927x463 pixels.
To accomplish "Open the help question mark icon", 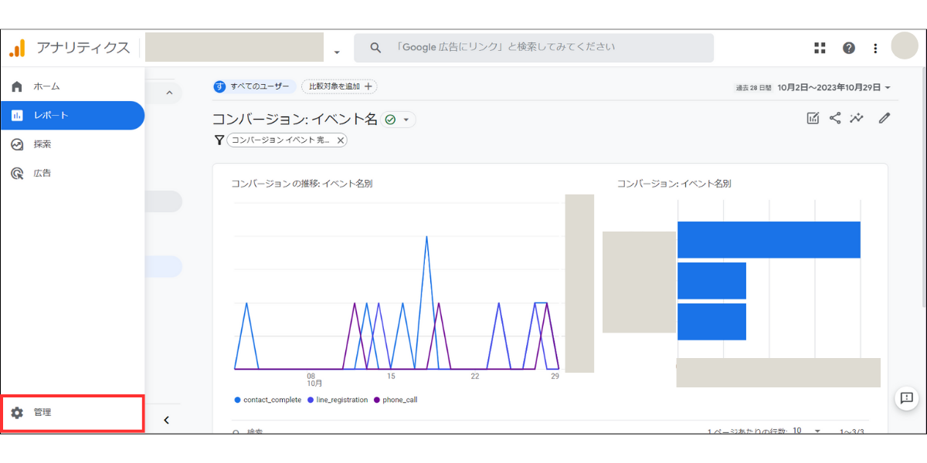I will pyautogui.click(x=849, y=48).
